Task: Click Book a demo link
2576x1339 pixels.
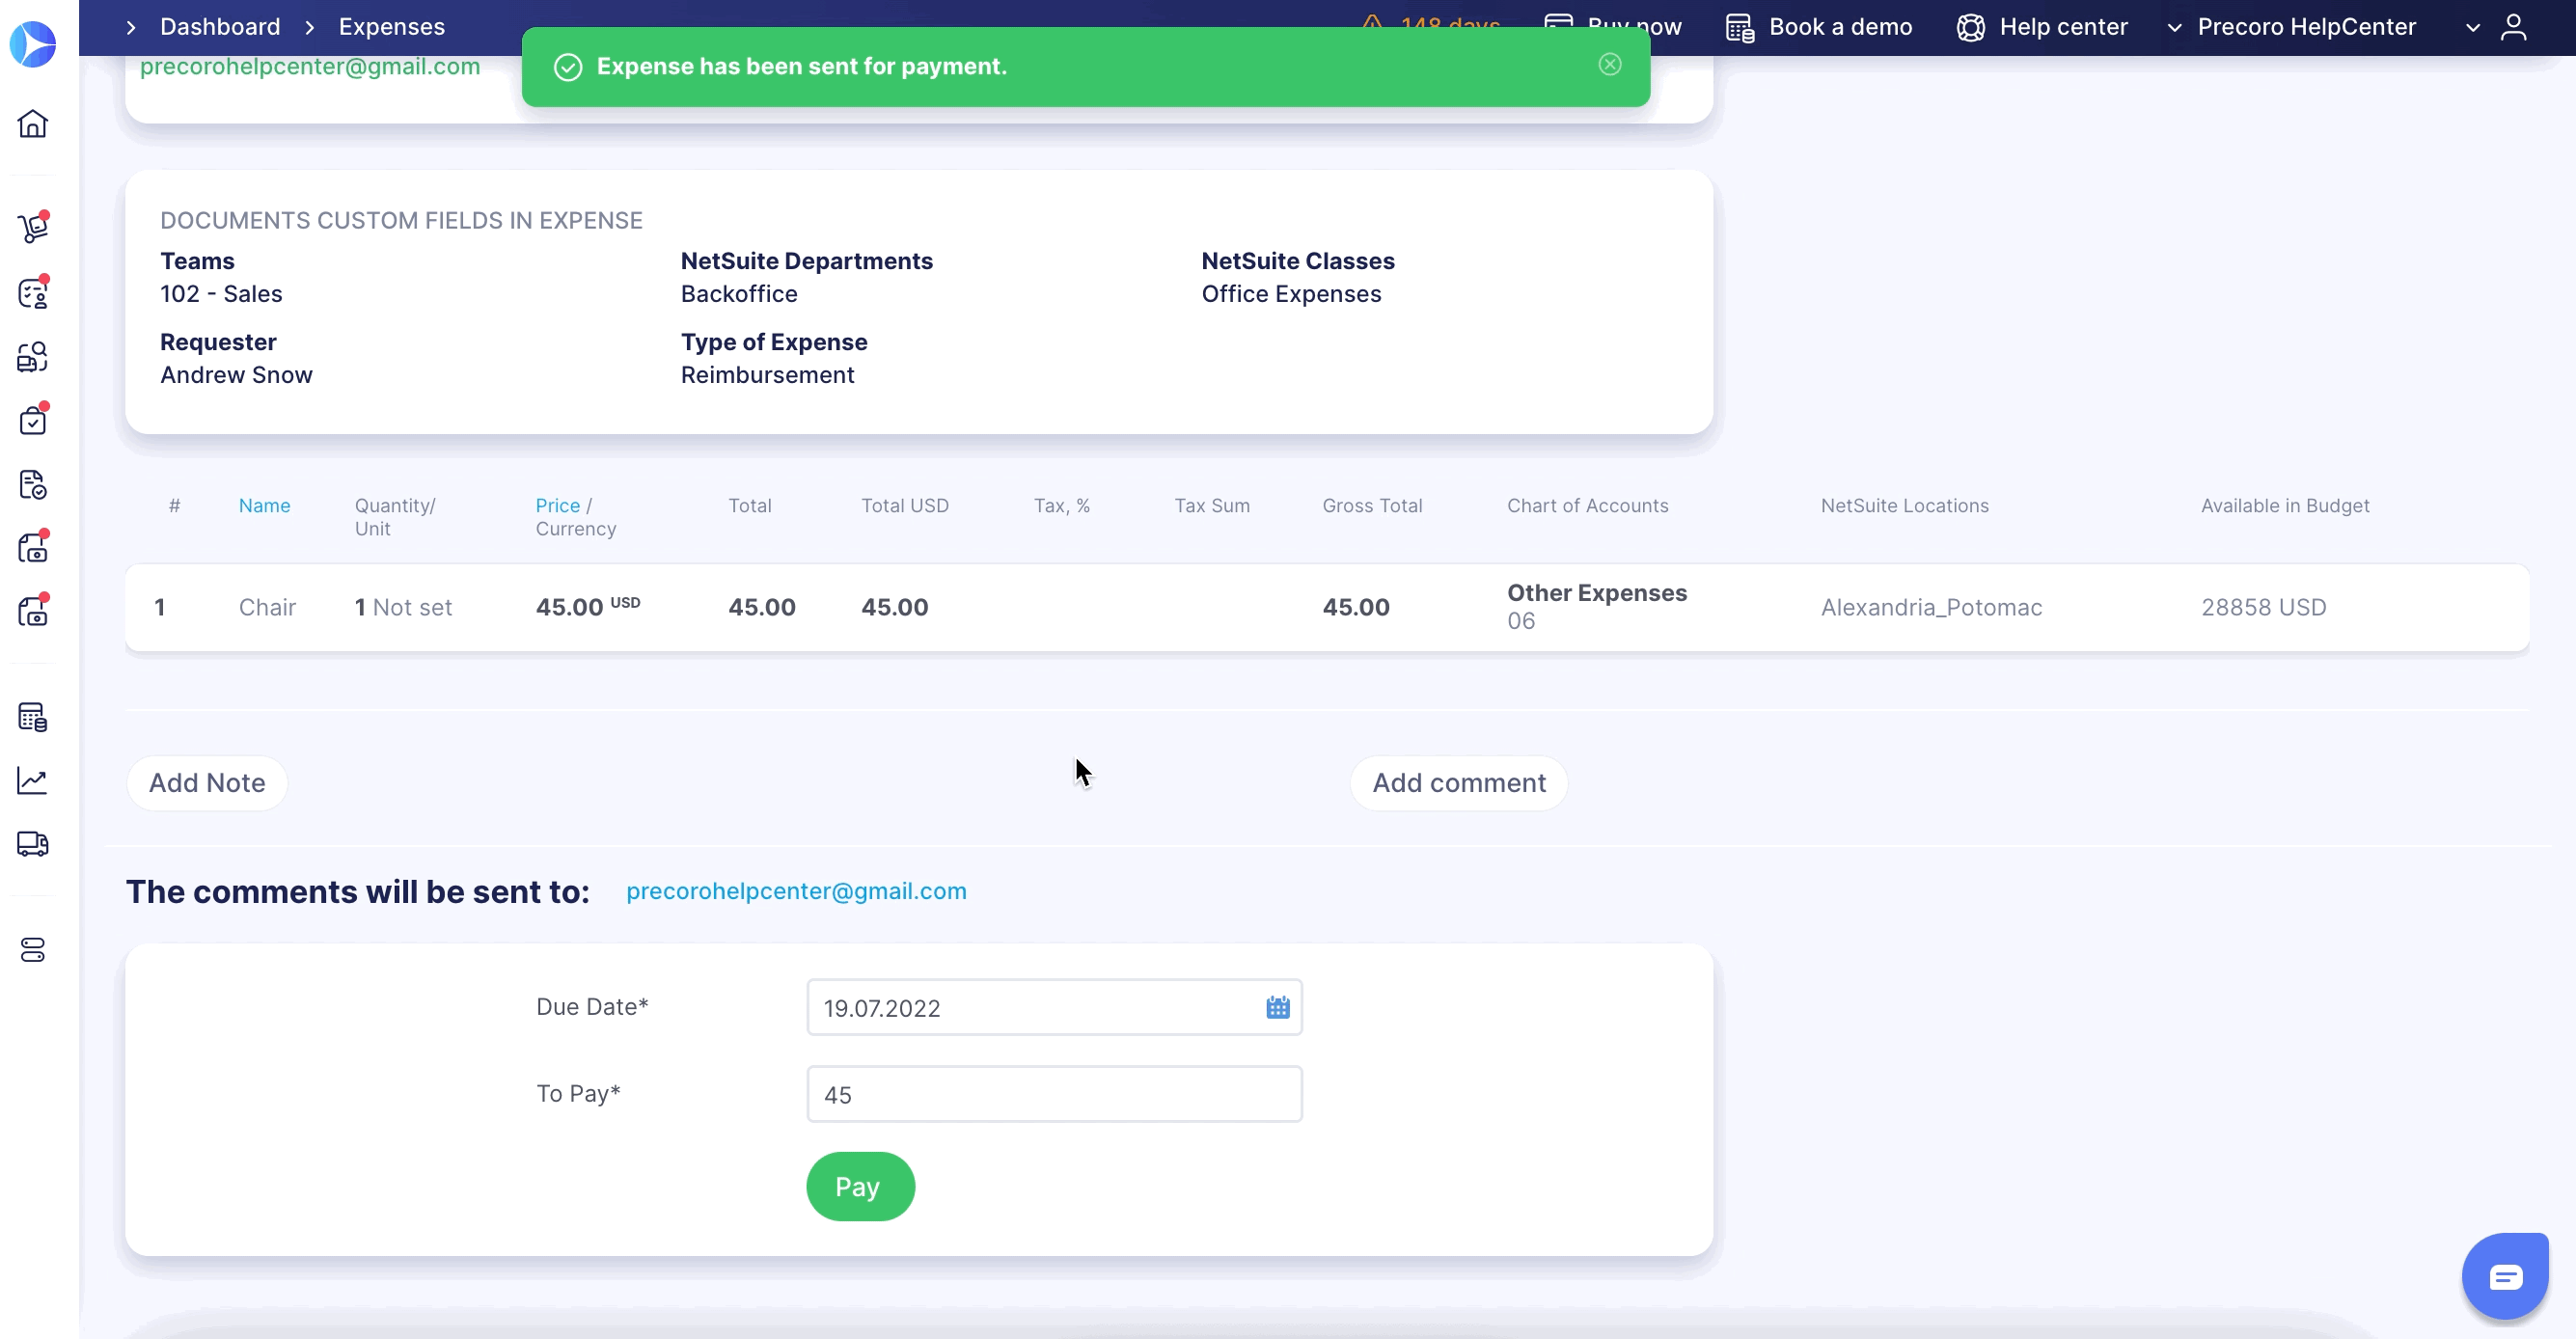Action: pyautogui.click(x=1840, y=27)
